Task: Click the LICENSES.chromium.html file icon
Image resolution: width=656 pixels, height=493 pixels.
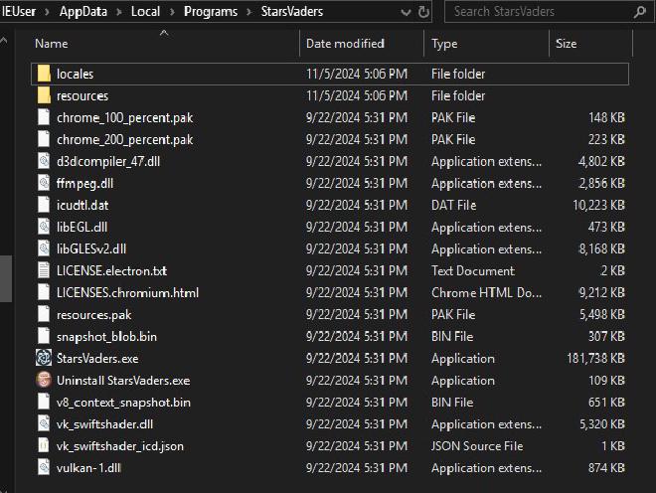Action: (x=44, y=292)
